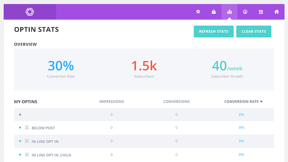
Task: Click the Below Post status dot
Action: (20, 127)
